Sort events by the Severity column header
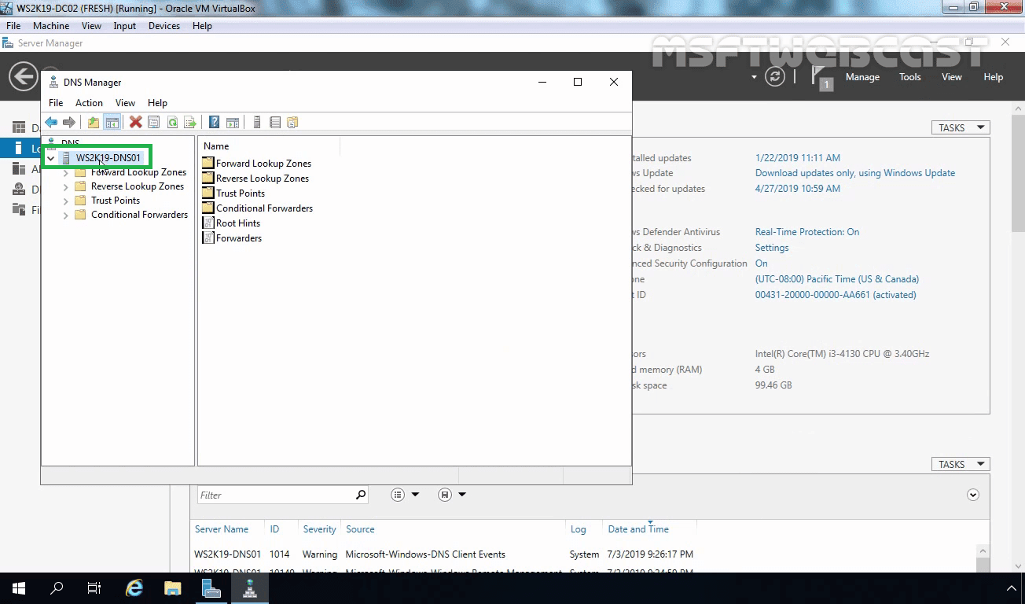Image resolution: width=1025 pixels, height=604 pixels. 319,529
